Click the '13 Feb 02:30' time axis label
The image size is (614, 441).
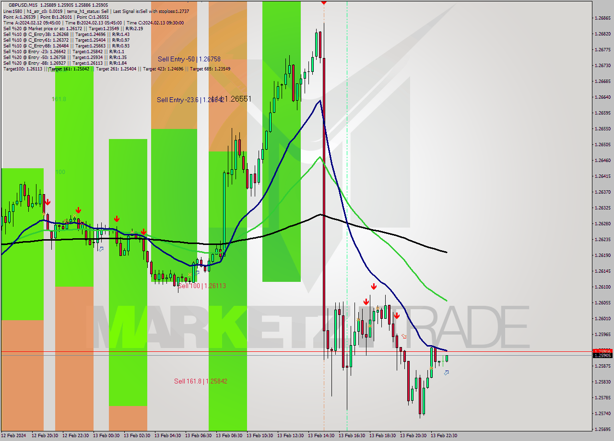coord(137,436)
